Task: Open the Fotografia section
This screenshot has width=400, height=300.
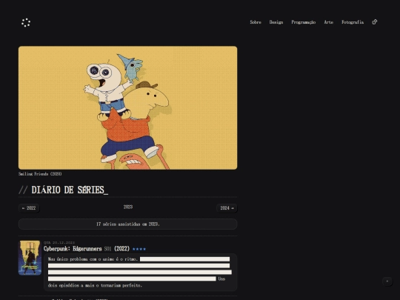Action: pos(353,22)
